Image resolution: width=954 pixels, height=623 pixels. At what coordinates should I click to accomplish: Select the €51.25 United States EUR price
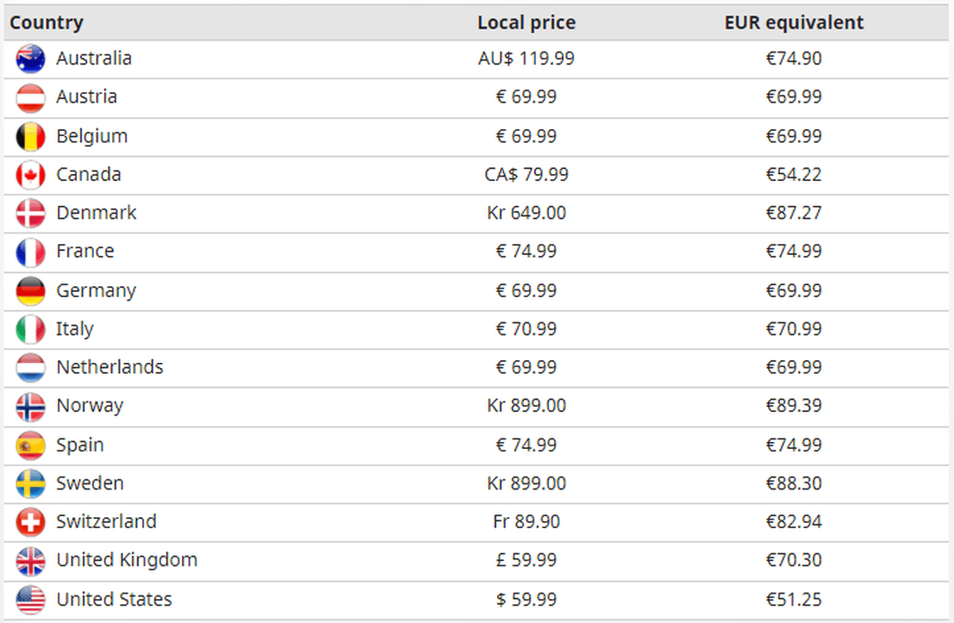click(794, 599)
